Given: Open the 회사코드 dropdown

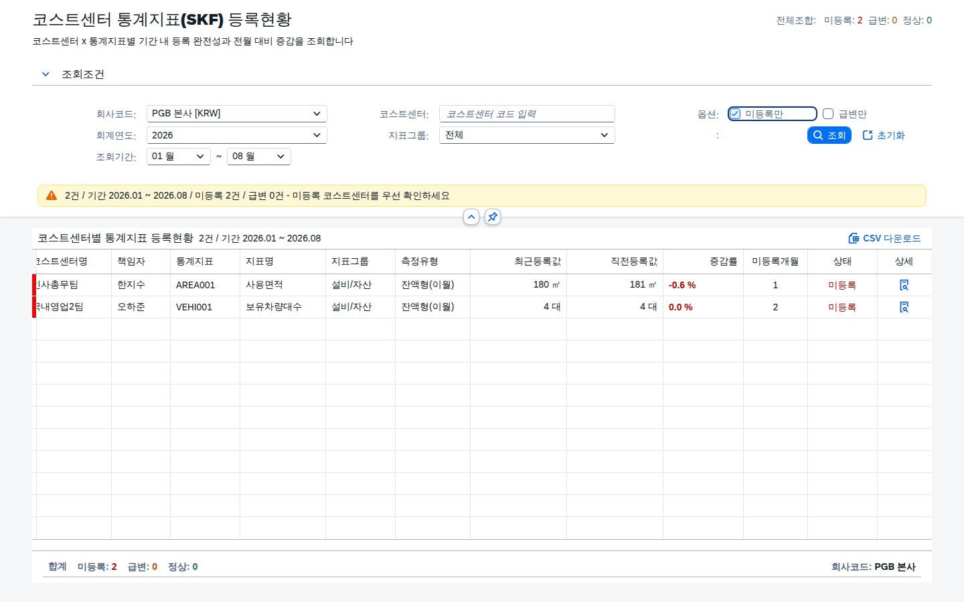Looking at the screenshot, I should 236,114.
